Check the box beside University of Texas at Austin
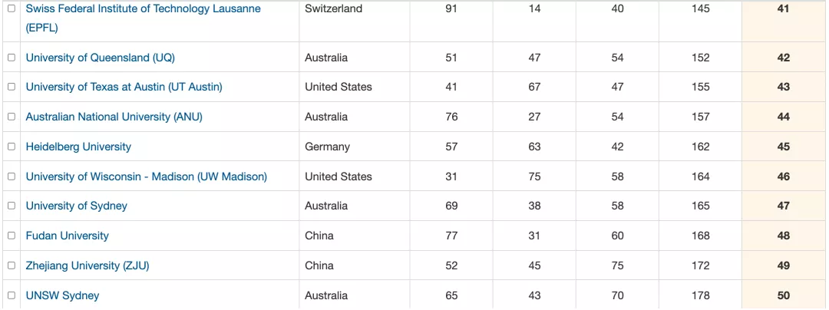Image resolution: width=829 pixels, height=310 pixels. (x=12, y=87)
